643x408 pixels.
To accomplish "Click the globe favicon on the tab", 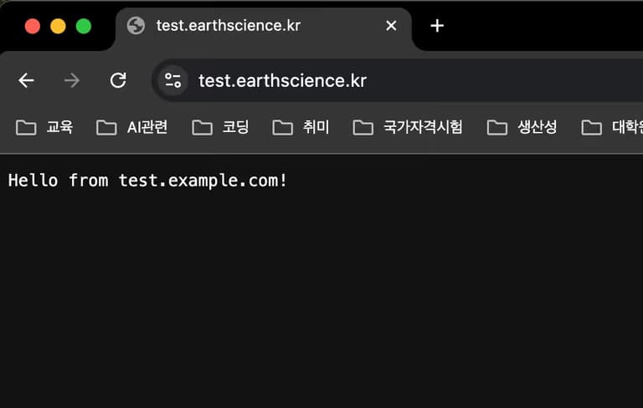I will (136, 26).
